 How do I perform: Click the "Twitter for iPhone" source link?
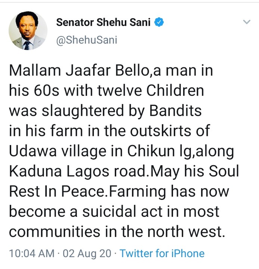[162, 254]
